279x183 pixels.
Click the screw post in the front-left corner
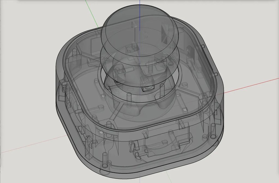[x=104, y=159]
